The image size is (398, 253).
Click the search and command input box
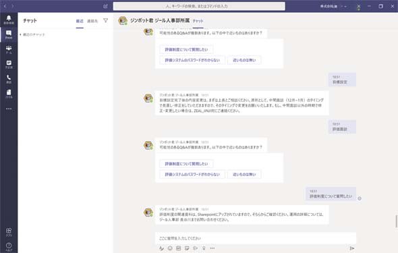coord(199,6)
